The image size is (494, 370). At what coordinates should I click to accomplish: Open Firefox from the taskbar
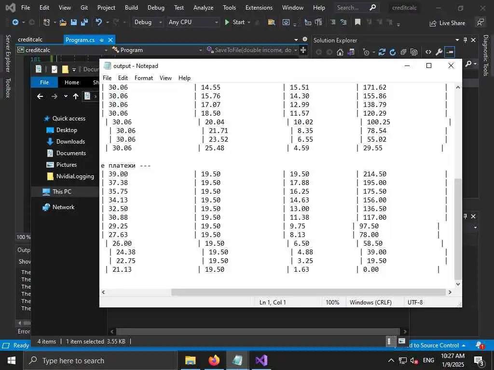point(214,360)
